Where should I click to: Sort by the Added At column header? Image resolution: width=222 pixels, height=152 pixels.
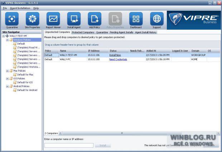(158, 51)
